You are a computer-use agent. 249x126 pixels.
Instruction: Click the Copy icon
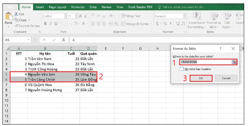[x=16, y=20]
